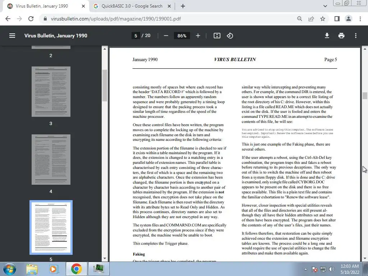Open network status tray icon
The height and width of the screenshot is (276, 368).
tap(323, 269)
